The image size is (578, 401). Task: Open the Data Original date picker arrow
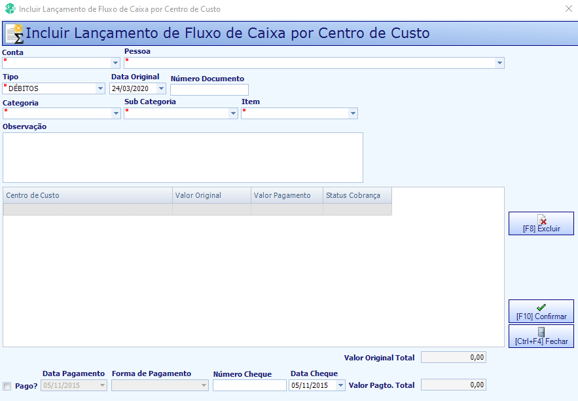coord(161,88)
